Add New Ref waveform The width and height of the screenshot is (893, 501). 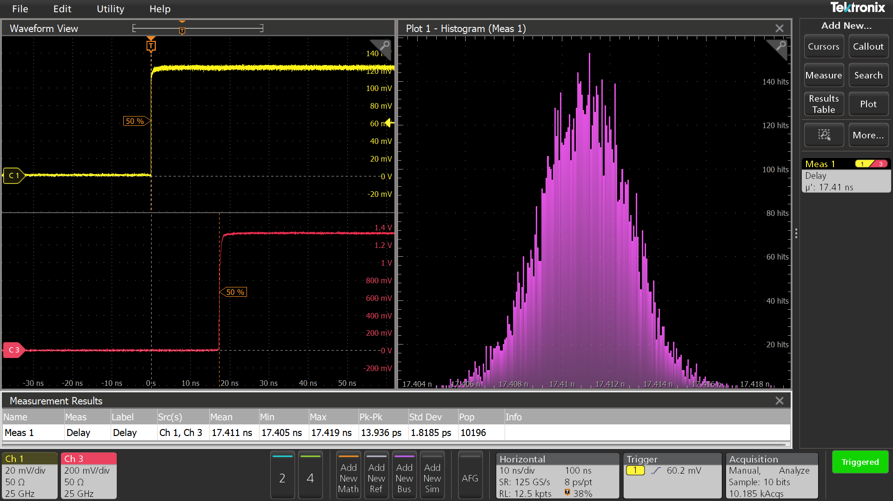(376, 475)
